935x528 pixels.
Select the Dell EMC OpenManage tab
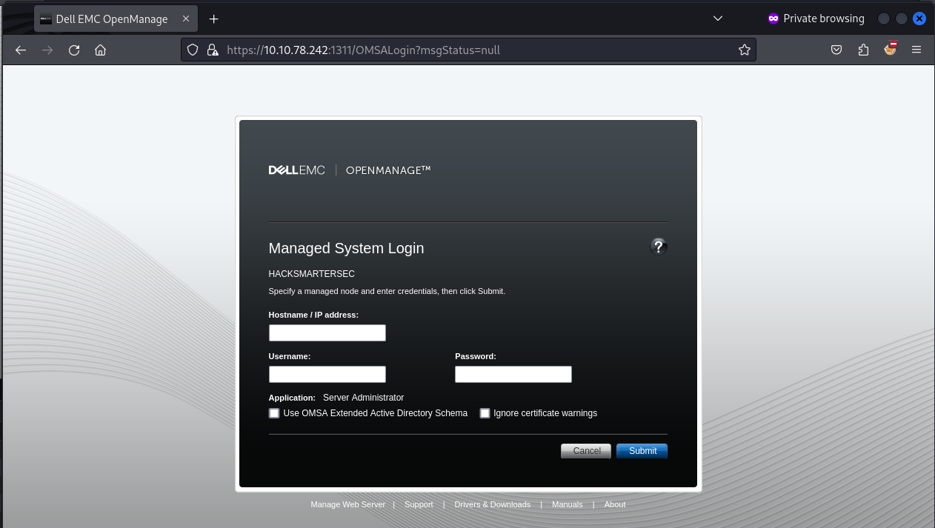(111, 19)
